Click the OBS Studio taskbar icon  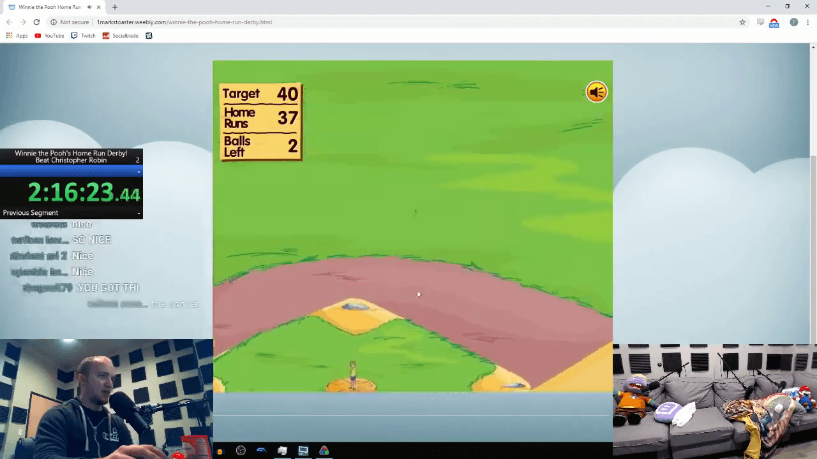point(241,451)
